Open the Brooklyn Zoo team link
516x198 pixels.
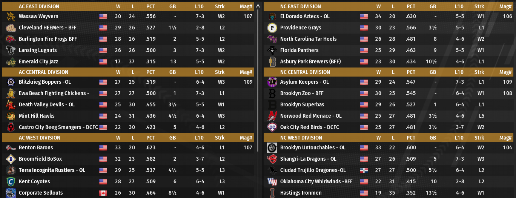[x=302, y=94]
